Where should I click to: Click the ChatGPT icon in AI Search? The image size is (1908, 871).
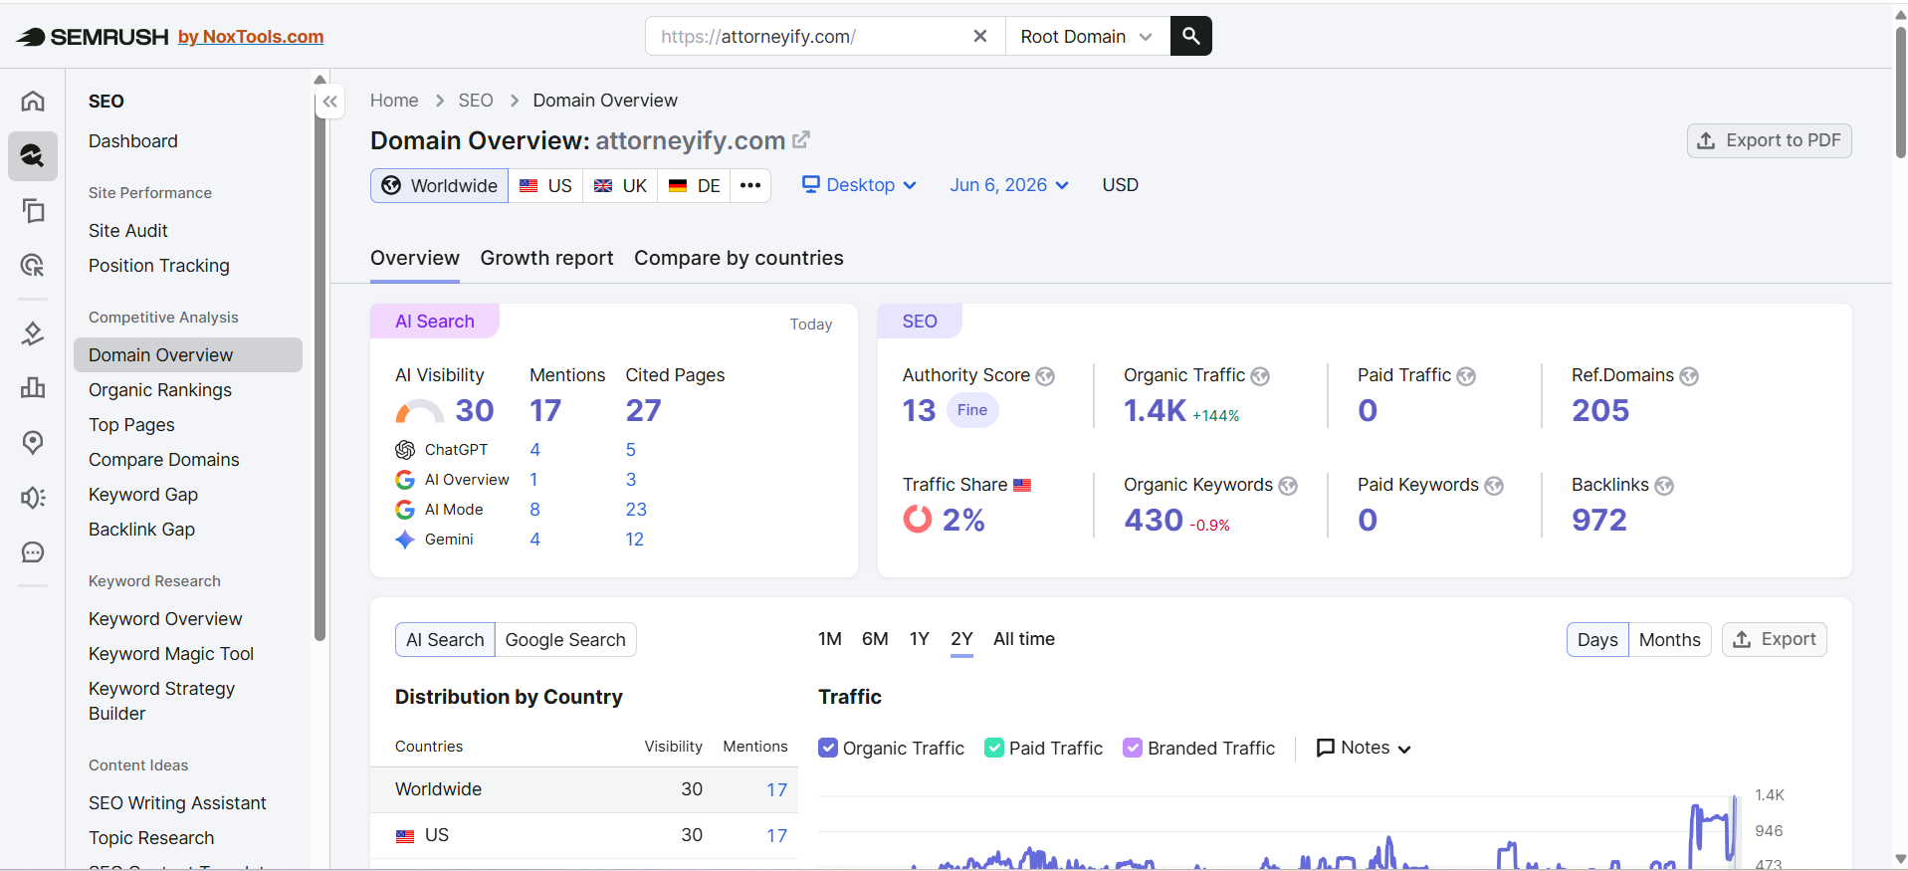coord(405,450)
